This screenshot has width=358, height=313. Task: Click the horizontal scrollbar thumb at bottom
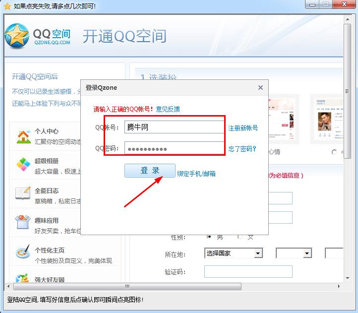[x=127, y=287]
